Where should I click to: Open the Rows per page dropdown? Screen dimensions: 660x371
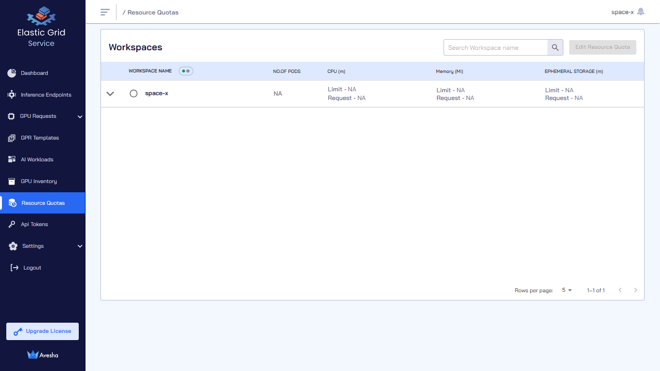point(567,290)
